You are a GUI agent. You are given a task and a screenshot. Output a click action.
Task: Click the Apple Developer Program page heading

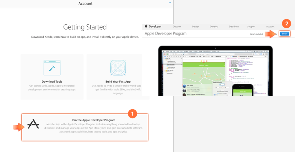pos(165,34)
